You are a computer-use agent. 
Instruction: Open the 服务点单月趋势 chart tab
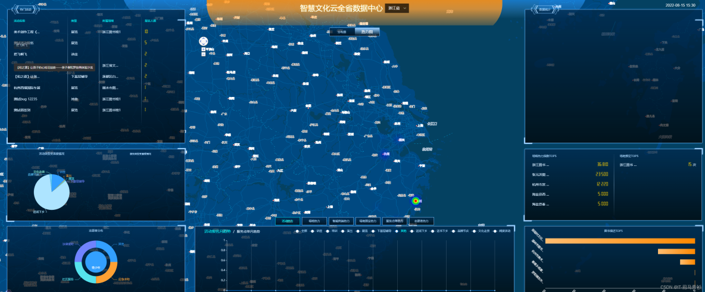(x=248, y=231)
